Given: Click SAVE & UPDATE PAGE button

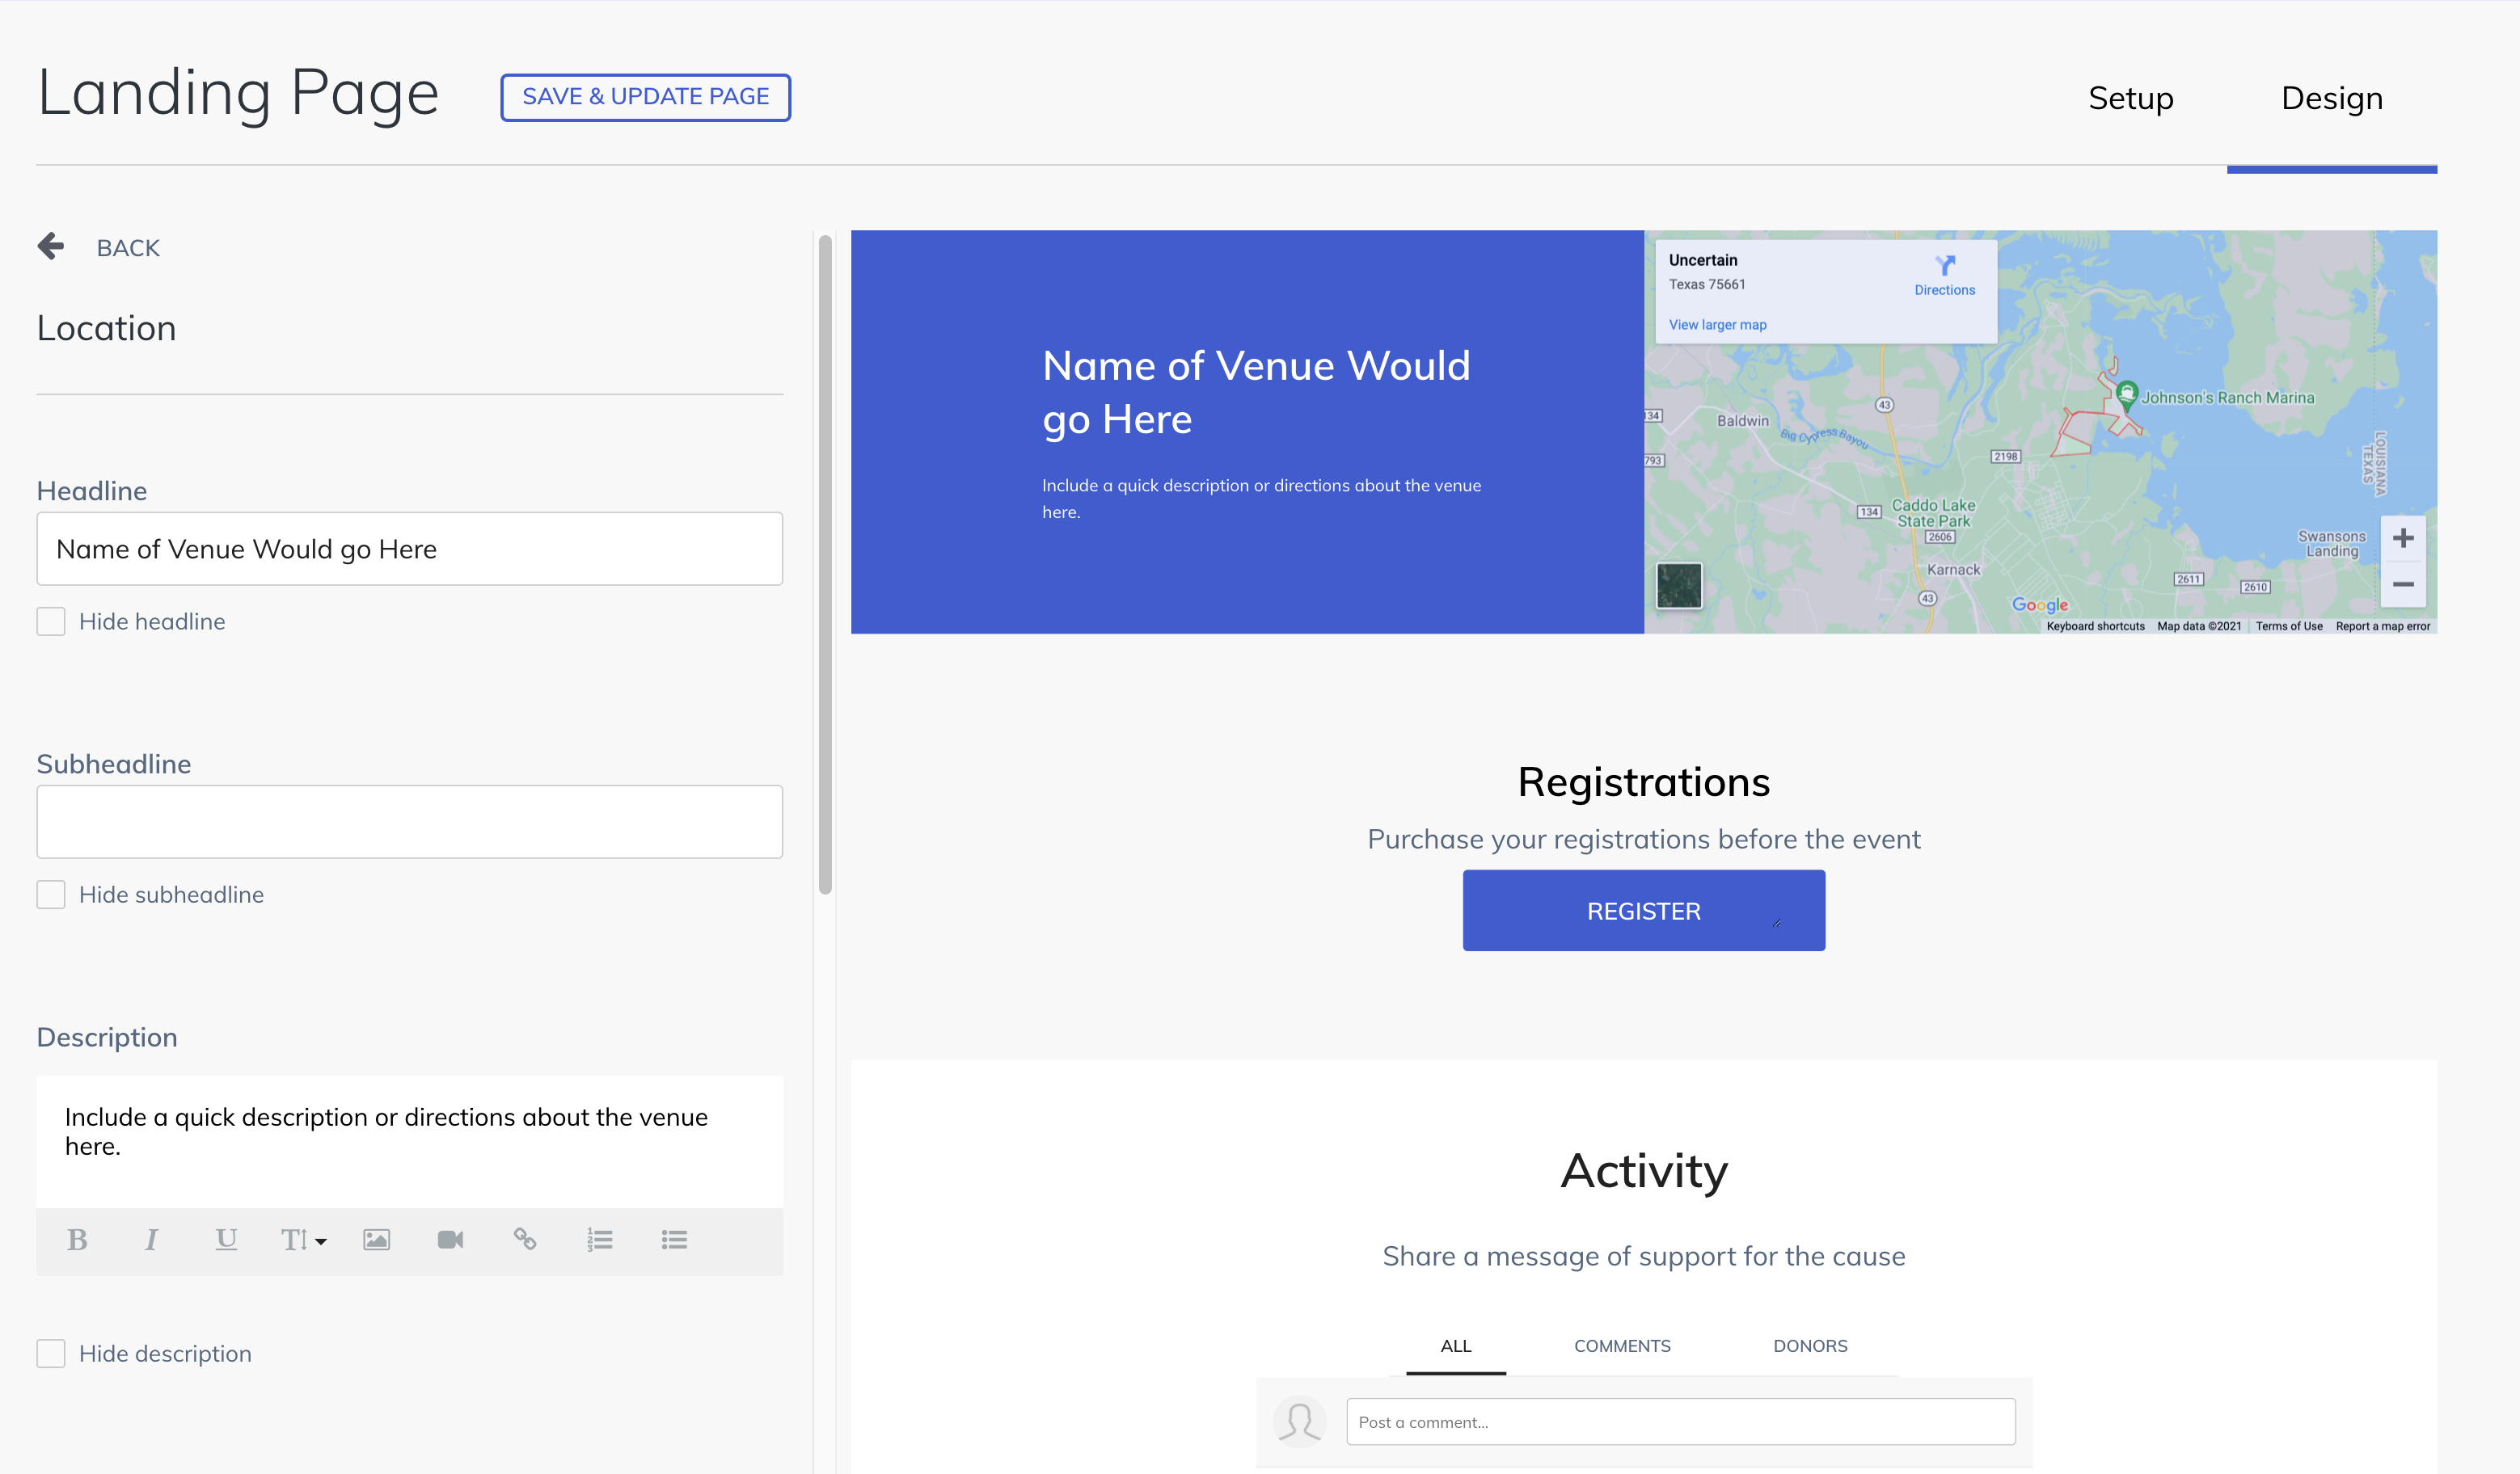Looking at the screenshot, I should click(645, 97).
